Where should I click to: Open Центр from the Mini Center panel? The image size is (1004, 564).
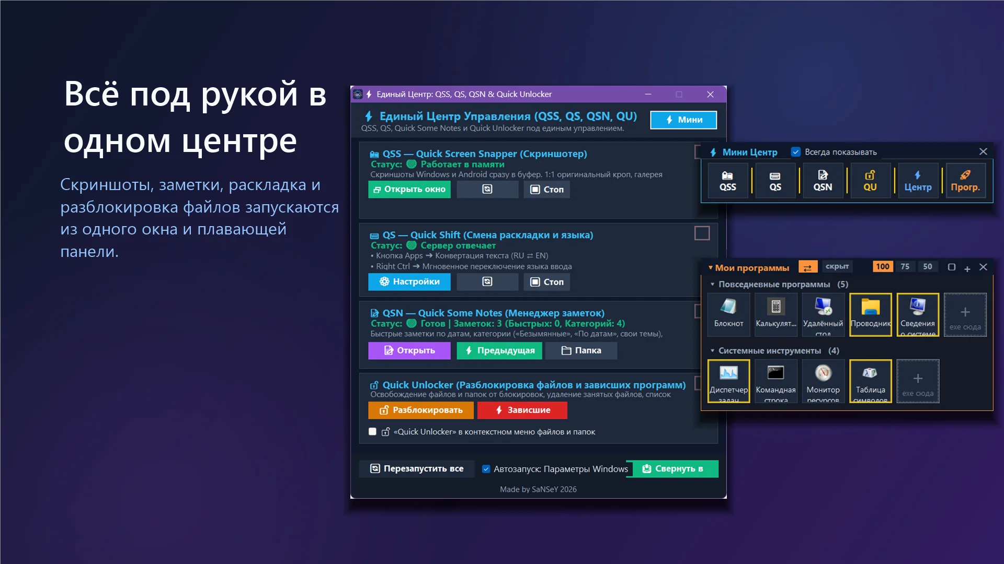tap(918, 181)
